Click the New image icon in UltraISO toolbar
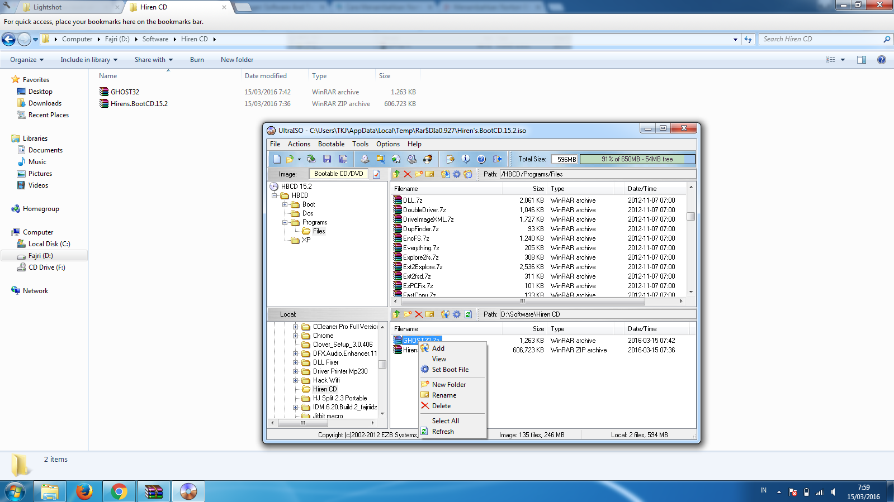Screen dimensions: 894x502 [277, 159]
